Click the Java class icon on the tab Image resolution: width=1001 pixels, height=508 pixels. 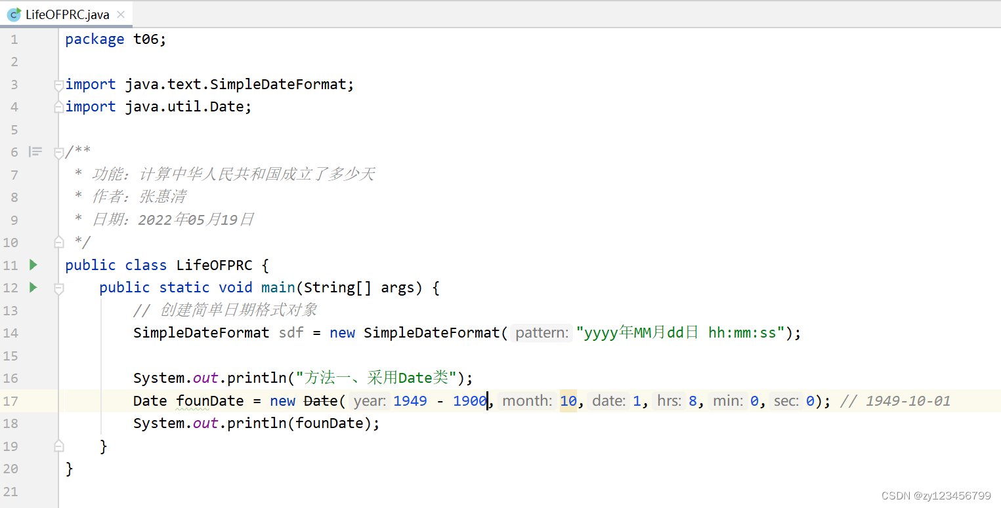coord(14,14)
